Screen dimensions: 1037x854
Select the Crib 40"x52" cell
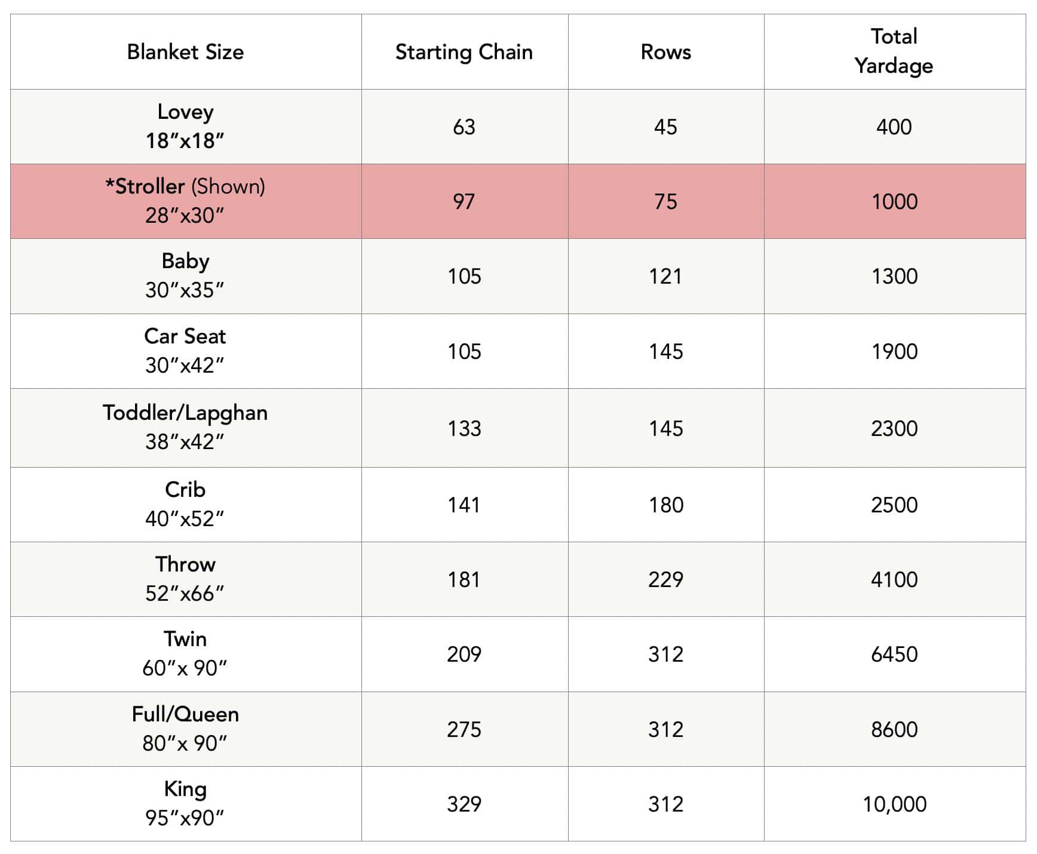186,505
